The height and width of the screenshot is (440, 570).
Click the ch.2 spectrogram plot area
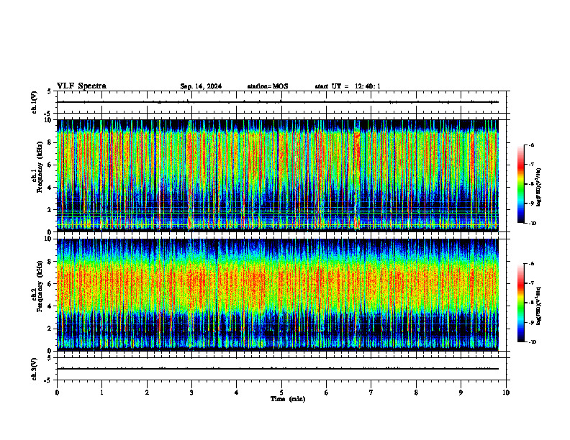click(278, 295)
